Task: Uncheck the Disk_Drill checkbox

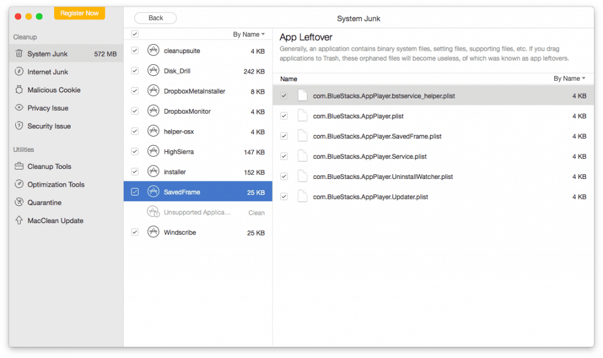Action: point(135,71)
